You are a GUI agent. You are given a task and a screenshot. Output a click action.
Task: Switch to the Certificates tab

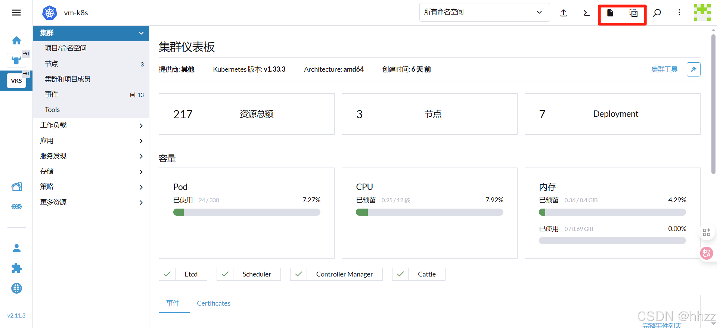click(214, 303)
